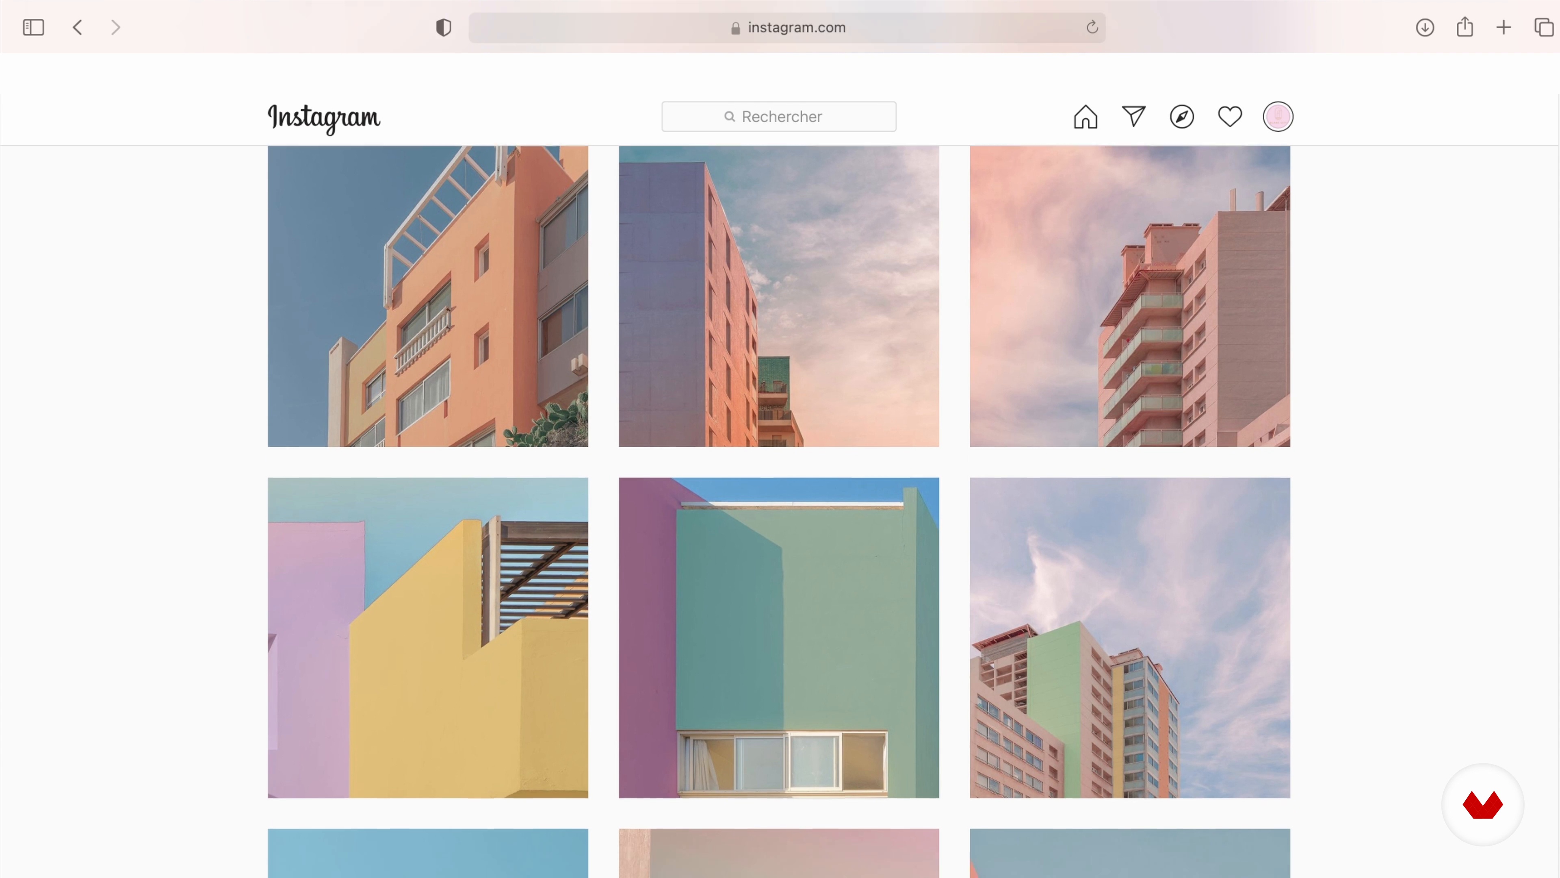Reload the page with the refresh icon
Image resolution: width=1560 pixels, height=878 pixels.
1092,27
